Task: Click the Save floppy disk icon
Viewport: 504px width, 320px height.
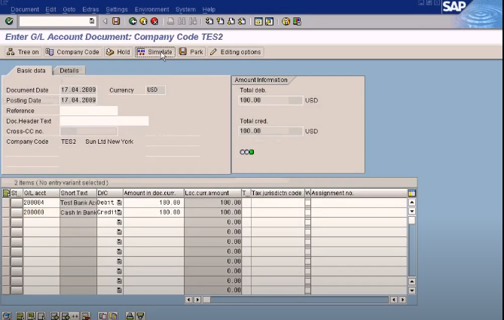Action: pyautogui.click(x=116, y=21)
